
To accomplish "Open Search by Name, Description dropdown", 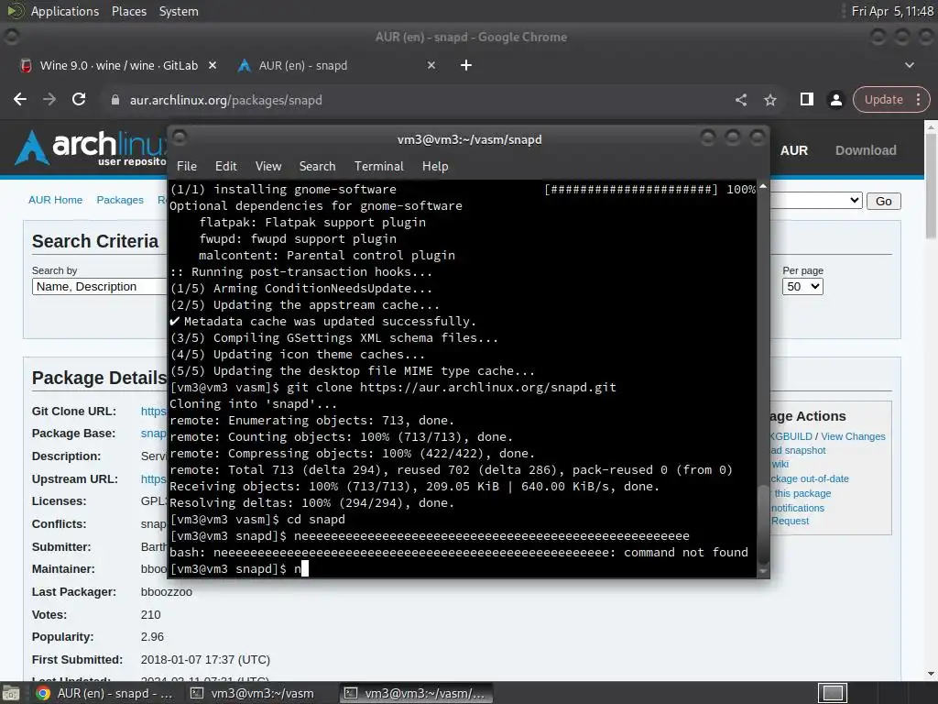I will click(99, 287).
